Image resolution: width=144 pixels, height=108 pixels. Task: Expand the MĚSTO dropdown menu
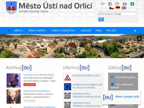pos(19,31)
